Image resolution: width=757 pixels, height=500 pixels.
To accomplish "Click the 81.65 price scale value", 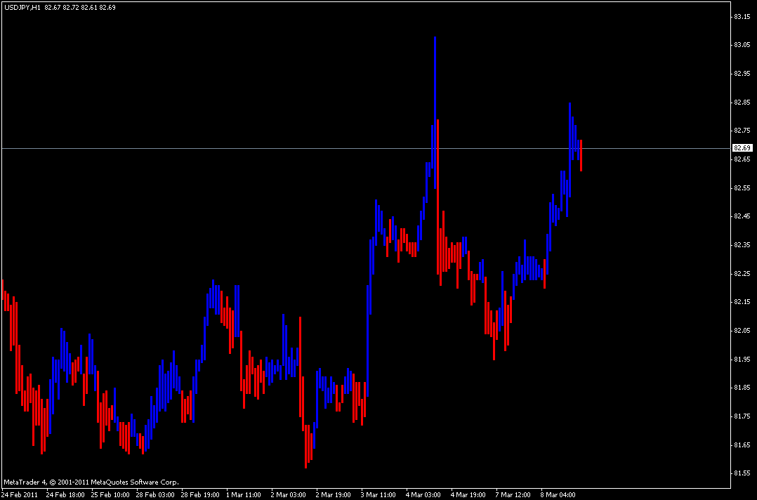I will pyautogui.click(x=742, y=445).
